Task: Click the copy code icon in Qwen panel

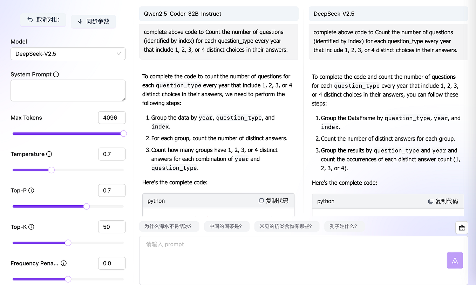Action: click(261, 200)
